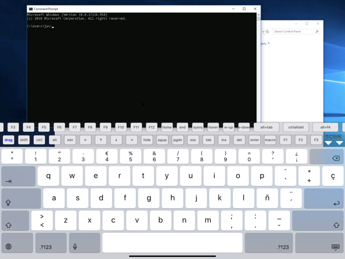This screenshot has width=345, height=259.
Task: Tap the F2 function key
Action: 301,140
